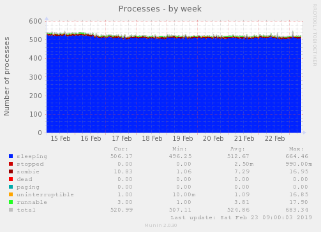Viewport: 321px width, 232px height.
Task: Click stopped maximum value 990.00m
Action: [299, 164]
